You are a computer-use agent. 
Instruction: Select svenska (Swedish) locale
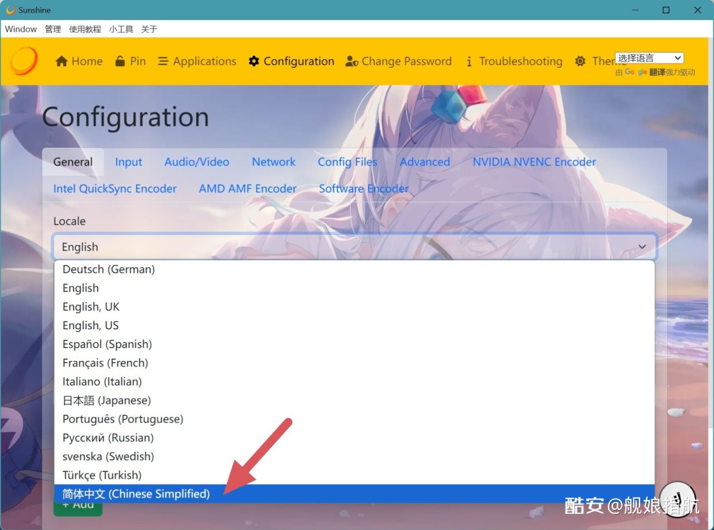354,456
